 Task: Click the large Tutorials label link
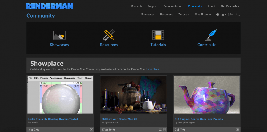coord(158,45)
